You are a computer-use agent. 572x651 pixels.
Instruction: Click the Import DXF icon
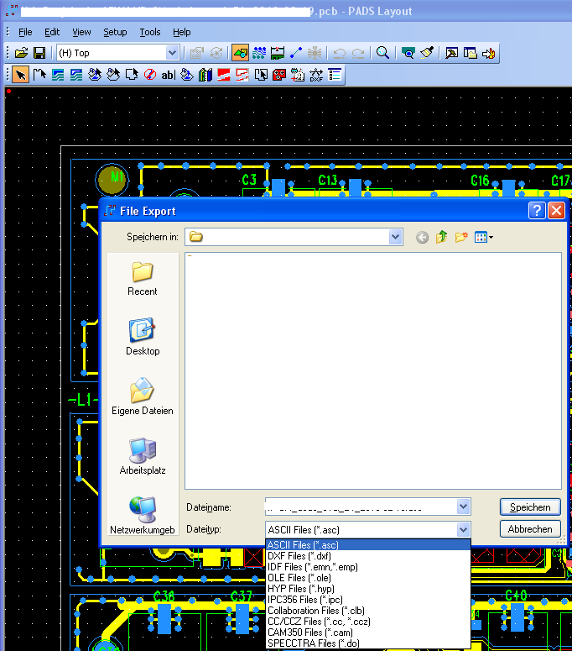316,75
